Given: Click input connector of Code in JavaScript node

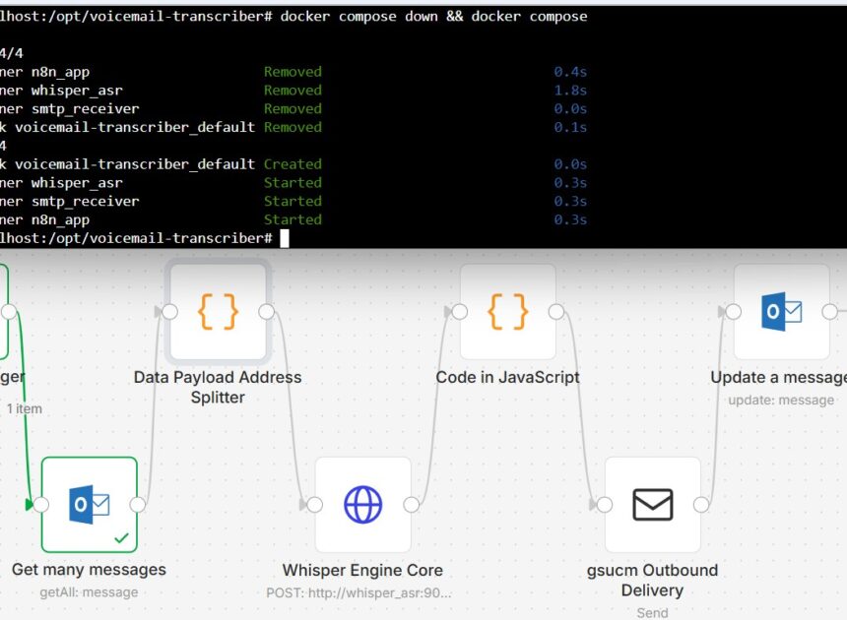Looking at the screenshot, I should [x=460, y=311].
